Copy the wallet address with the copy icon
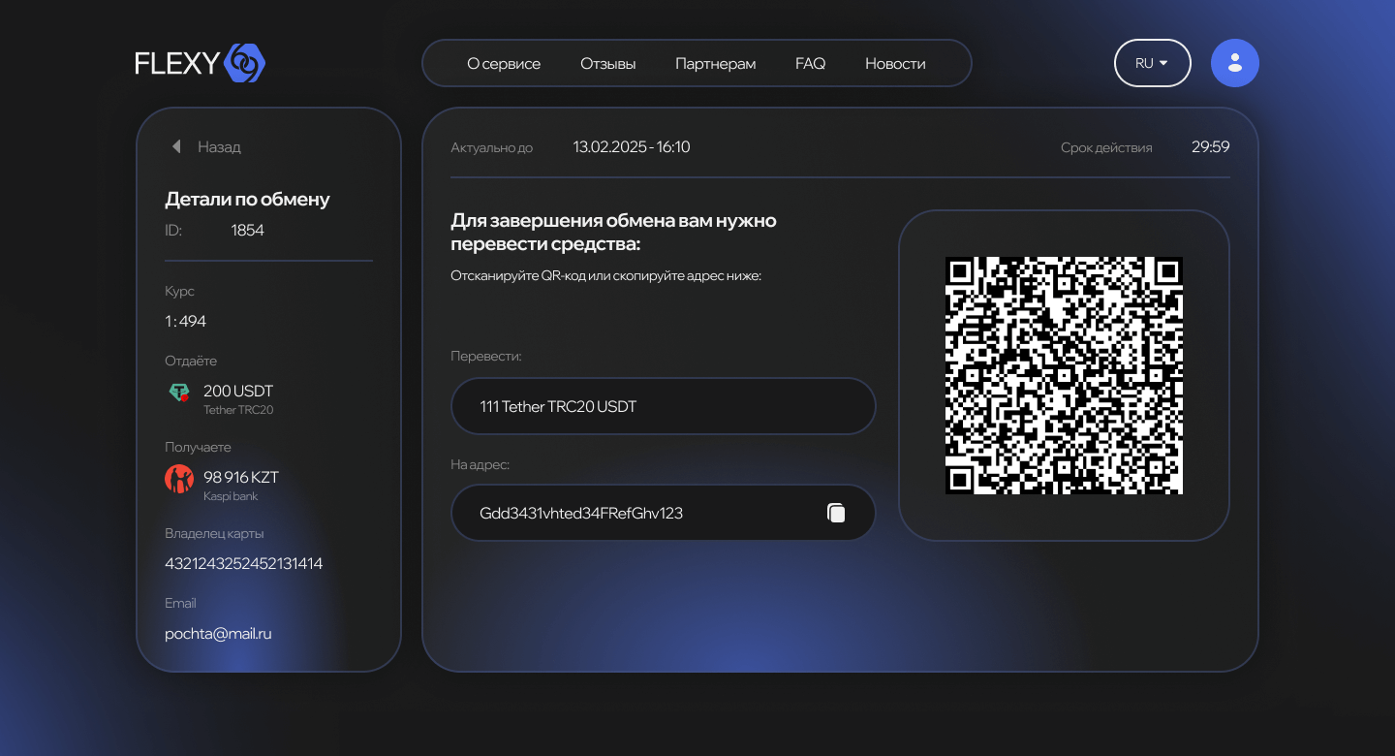Image resolution: width=1395 pixels, height=756 pixels. point(836,513)
